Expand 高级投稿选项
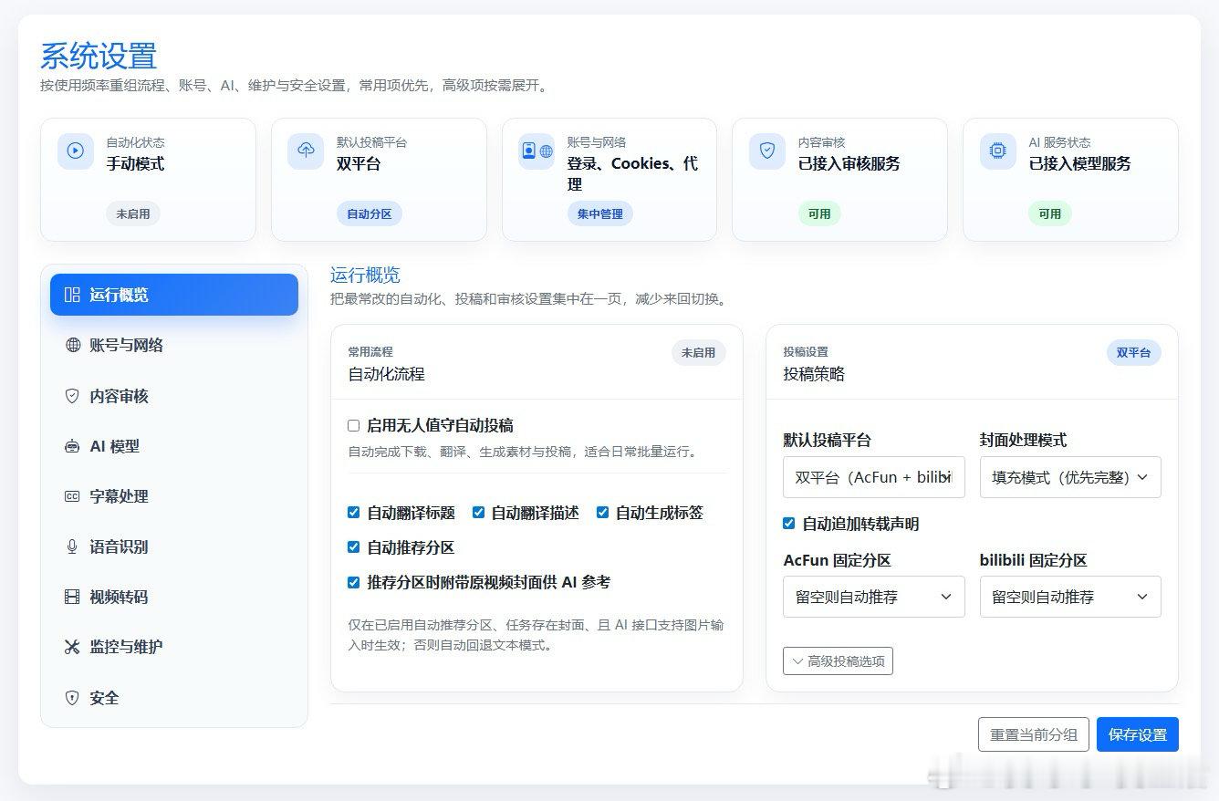Image resolution: width=1219 pixels, height=801 pixels. pos(838,661)
